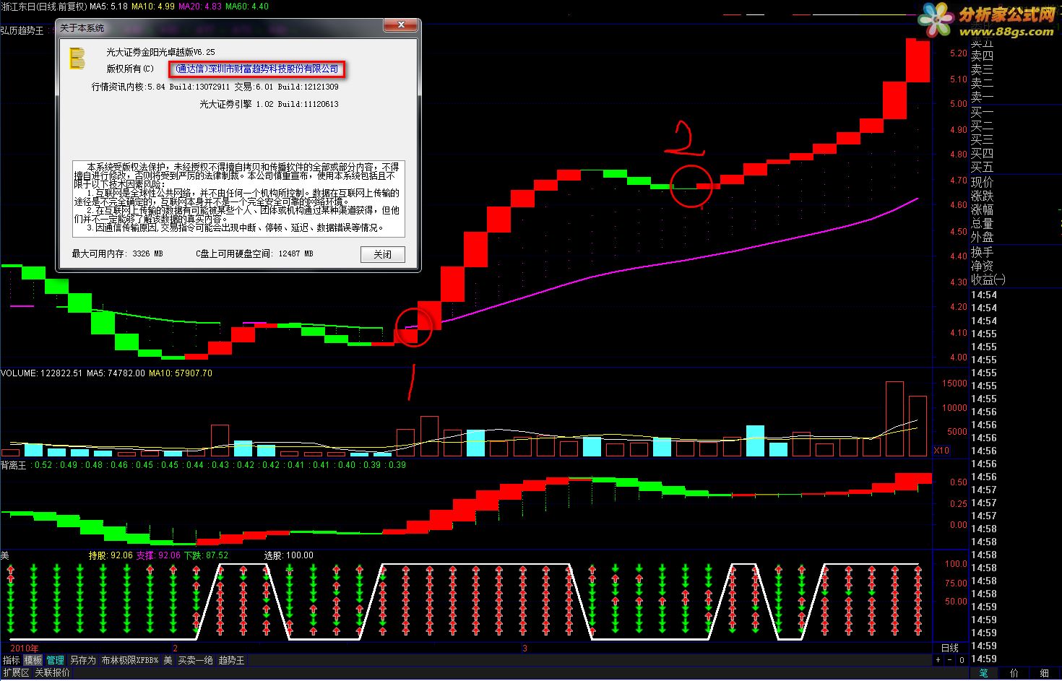Click the X10 volume scale label

(x=941, y=451)
